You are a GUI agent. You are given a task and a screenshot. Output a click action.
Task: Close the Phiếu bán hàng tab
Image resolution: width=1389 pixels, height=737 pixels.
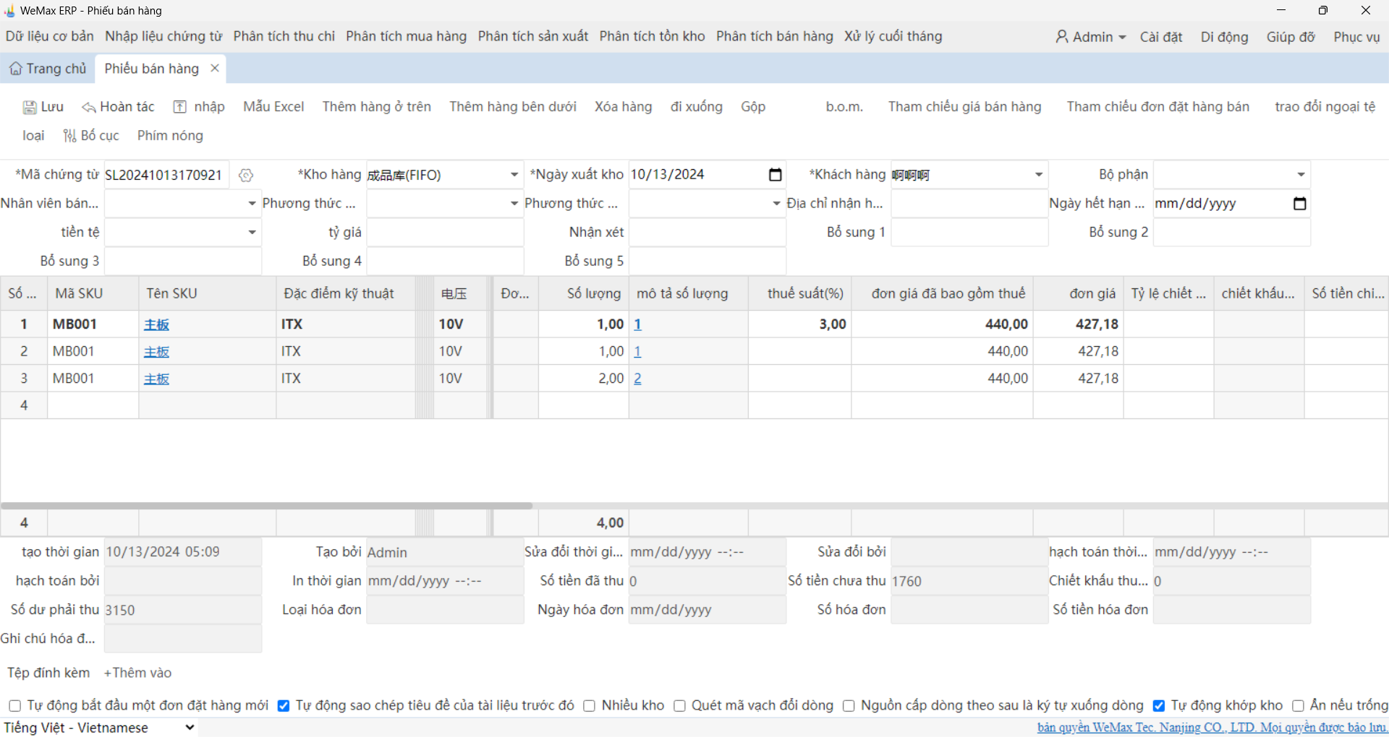(215, 68)
